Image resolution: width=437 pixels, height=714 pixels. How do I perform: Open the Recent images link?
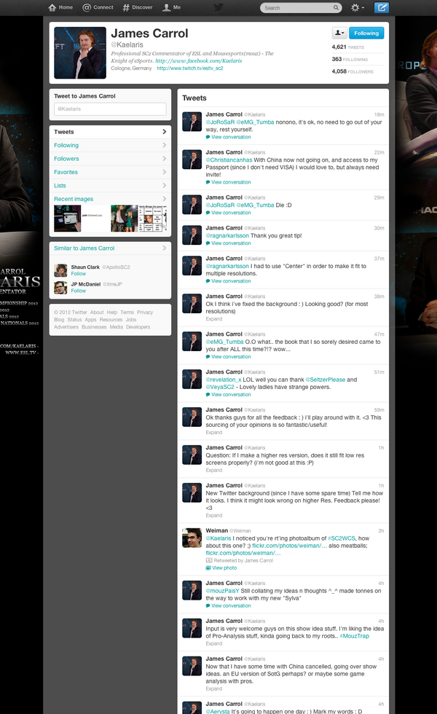point(74,199)
